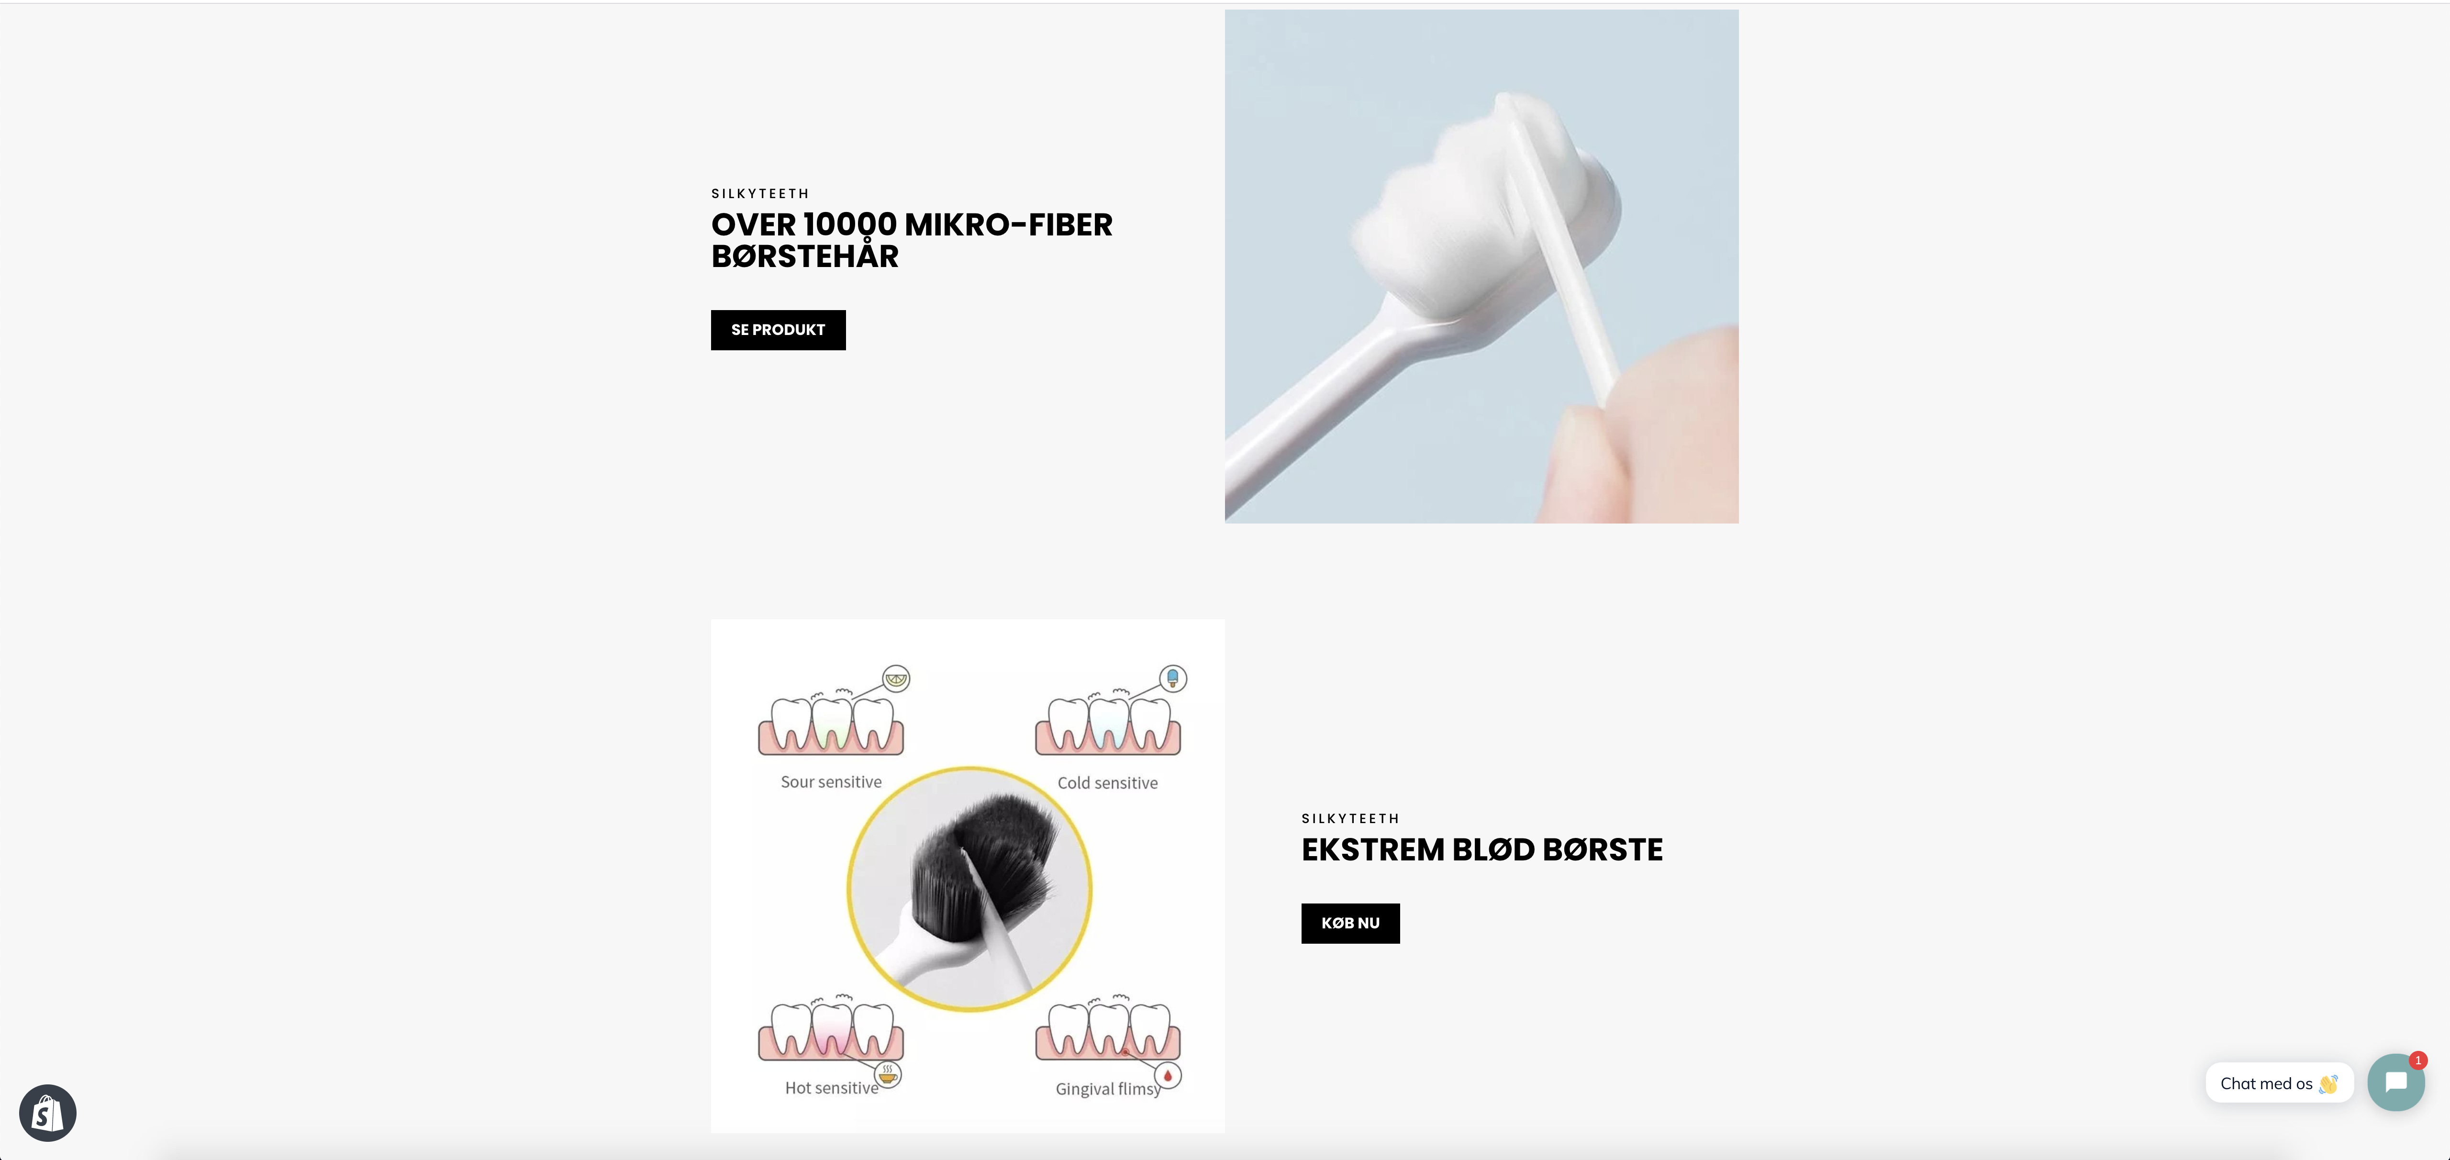
Task: Open the 'Chat med os' prompt bubble
Action: pyautogui.click(x=2279, y=1083)
